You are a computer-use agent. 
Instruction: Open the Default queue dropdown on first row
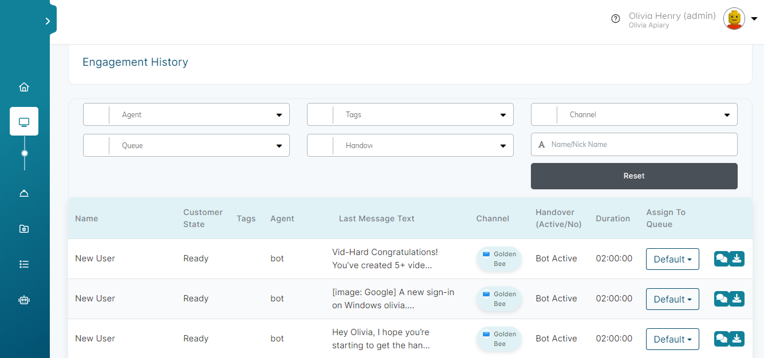click(672, 258)
